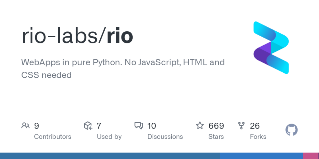Click the Stars star icon
This screenshot has height=159, width=319.
coord(200,126)
